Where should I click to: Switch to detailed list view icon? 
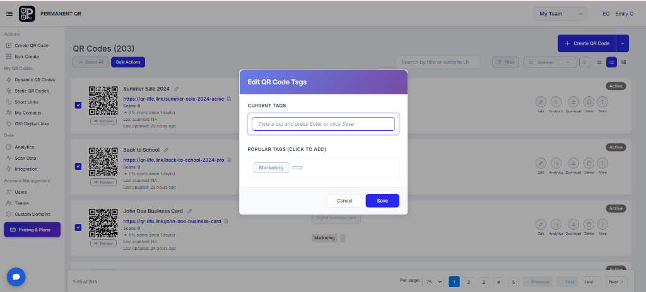point(612,62)
